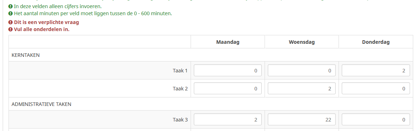Select the Taak 1 Woensdag minutes field

[x=302, y=71]
